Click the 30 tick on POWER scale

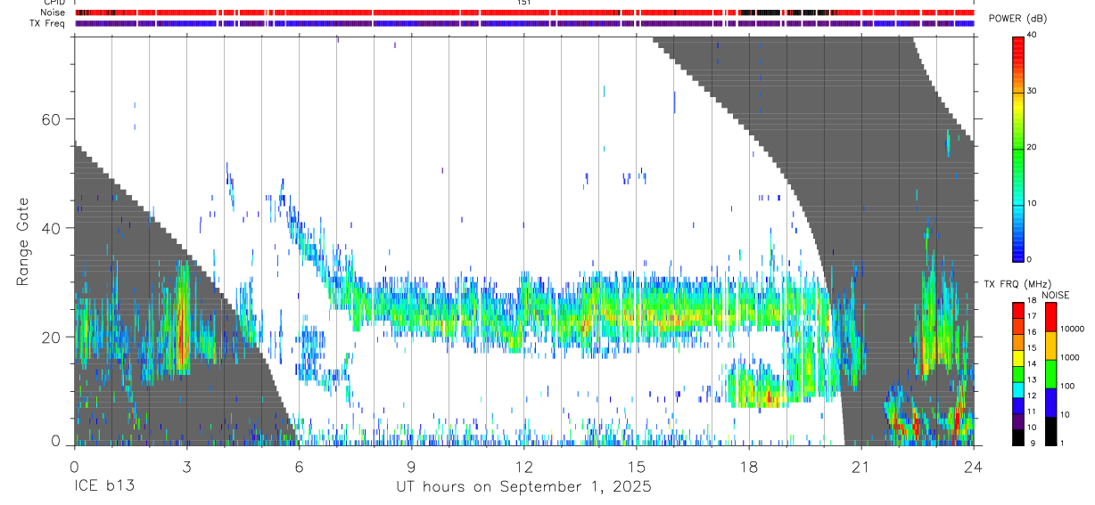click(x=1032, y=91)
